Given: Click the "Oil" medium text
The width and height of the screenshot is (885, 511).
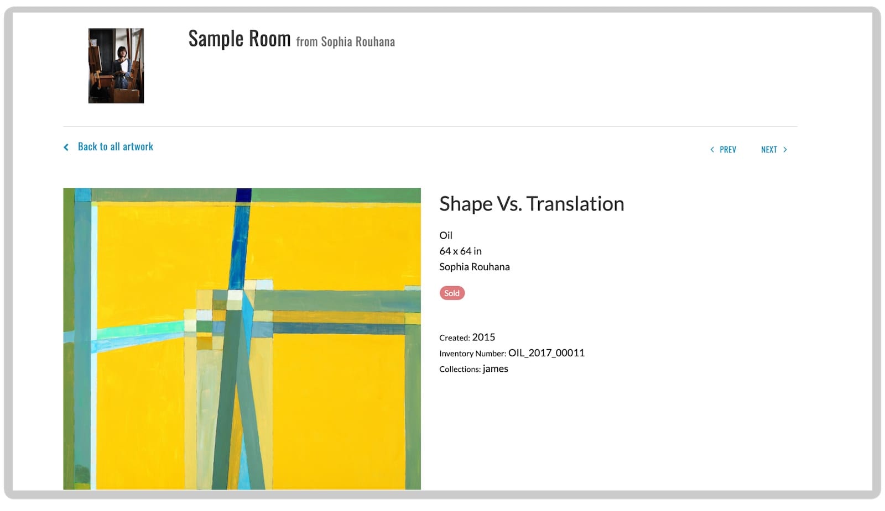Looking at the screenshot, I should 446,235.
